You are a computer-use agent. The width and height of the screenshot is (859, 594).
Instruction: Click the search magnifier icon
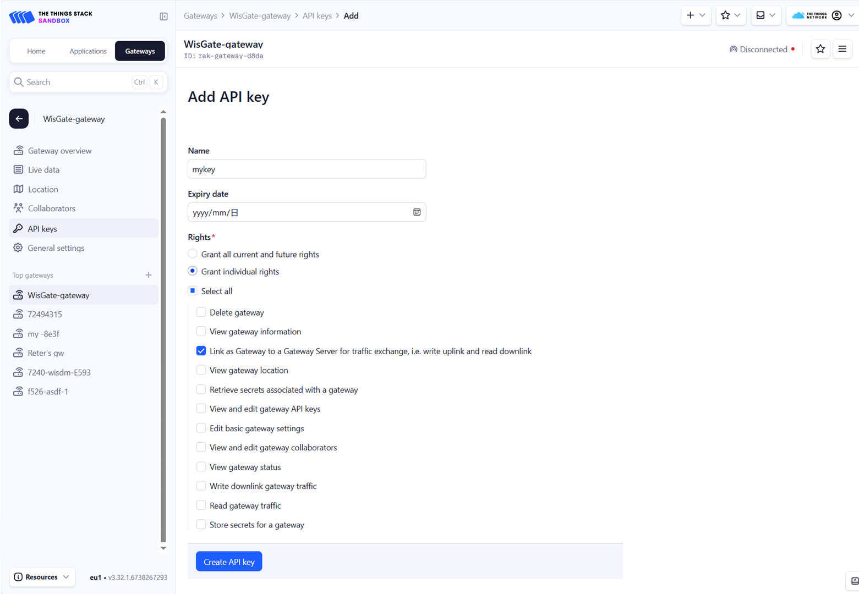tap(19, 82)
